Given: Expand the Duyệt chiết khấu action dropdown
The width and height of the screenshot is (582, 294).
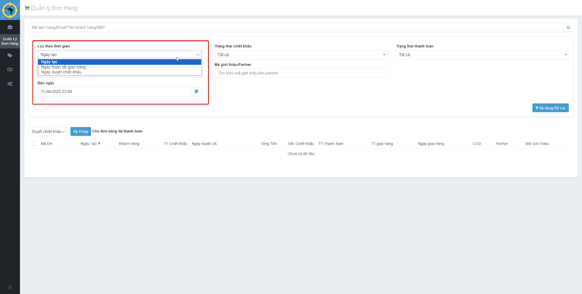Looking at the screenshot, I should (48, 132).
